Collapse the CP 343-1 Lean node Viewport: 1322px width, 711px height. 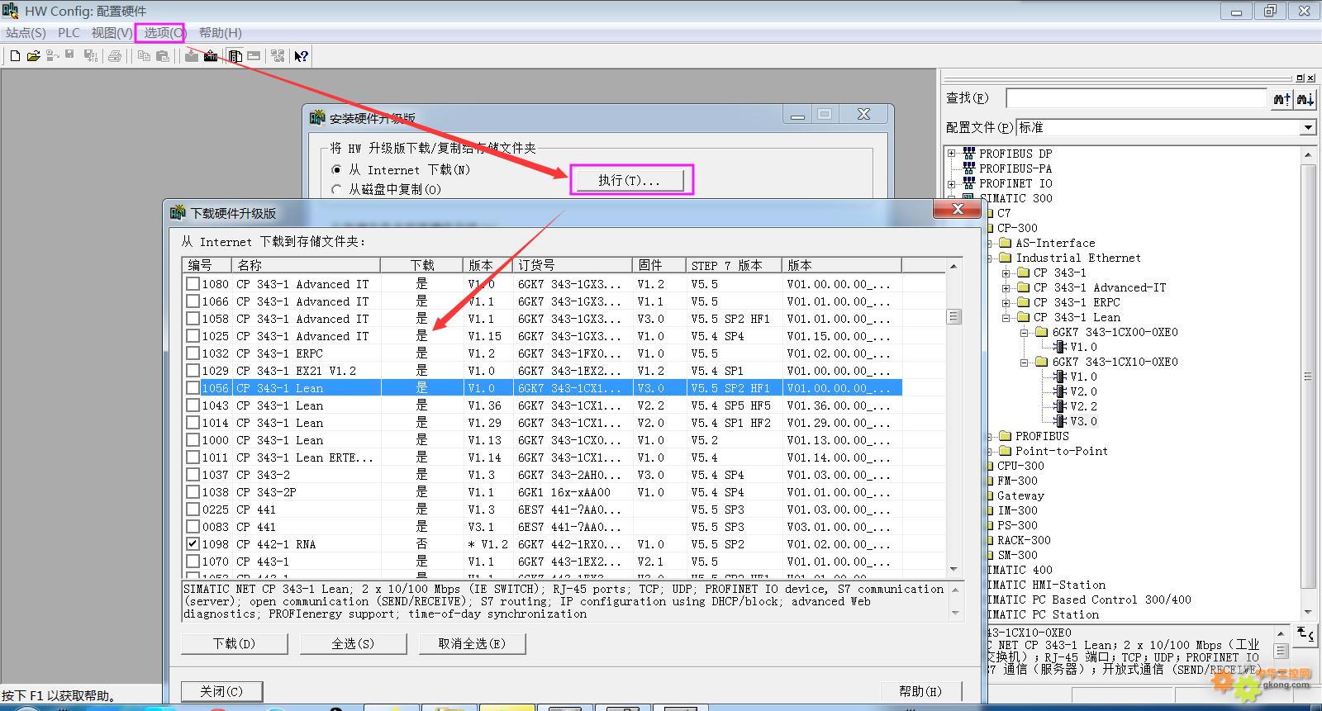[1006, 317]
